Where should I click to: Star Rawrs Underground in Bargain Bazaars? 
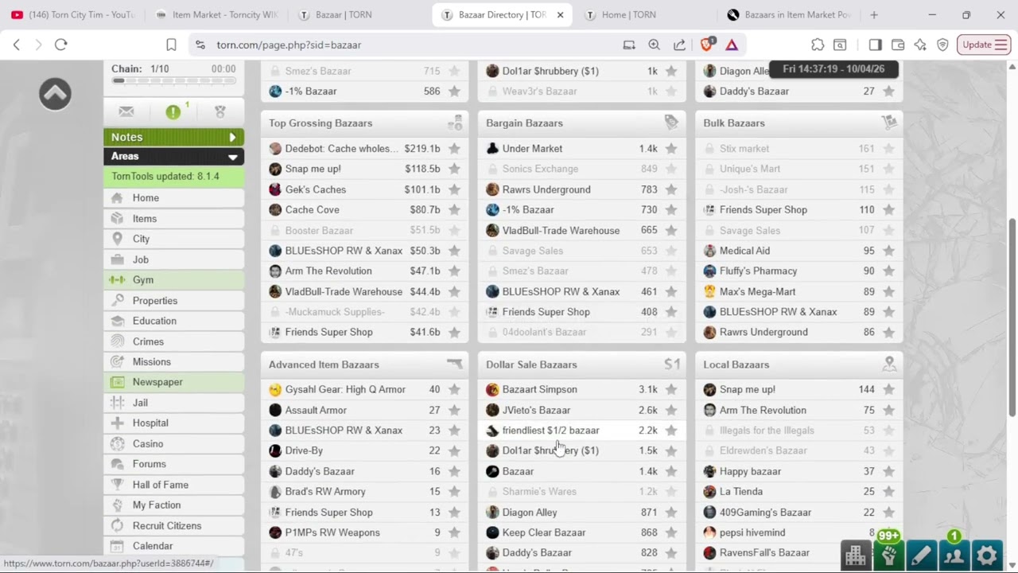671,189
